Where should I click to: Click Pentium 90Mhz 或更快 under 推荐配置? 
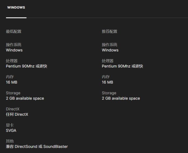coord(122,66)
